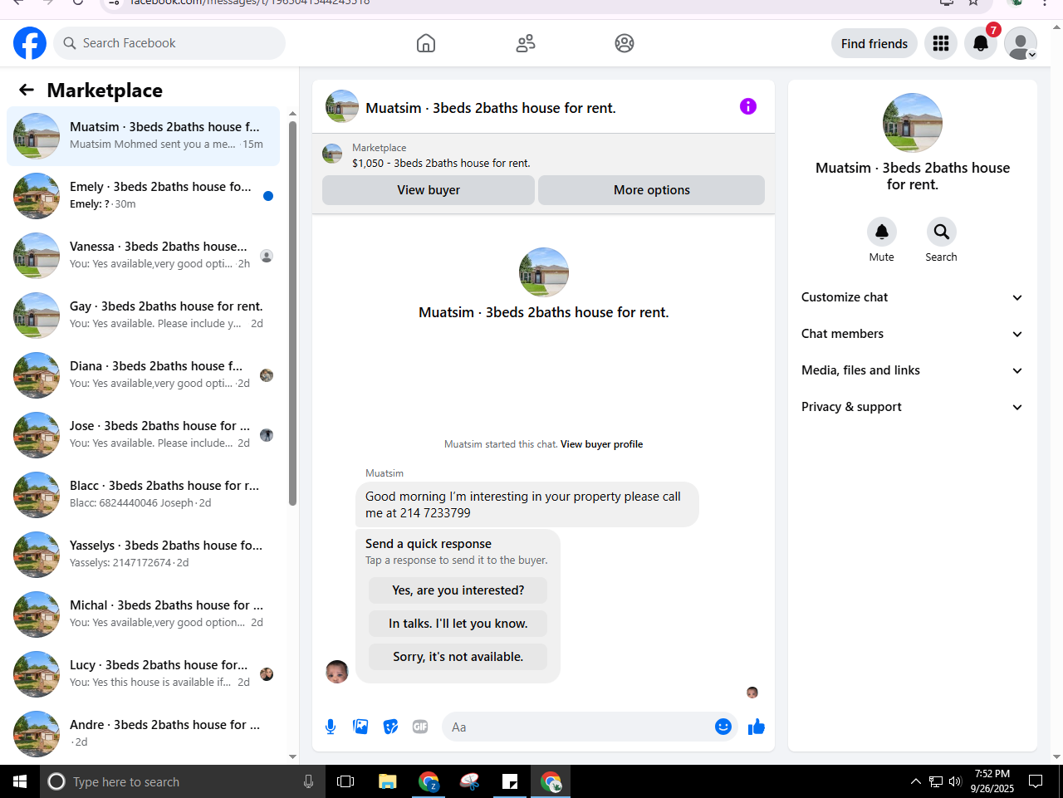Click the volume icon in system tray

click(x=955, y=781)
